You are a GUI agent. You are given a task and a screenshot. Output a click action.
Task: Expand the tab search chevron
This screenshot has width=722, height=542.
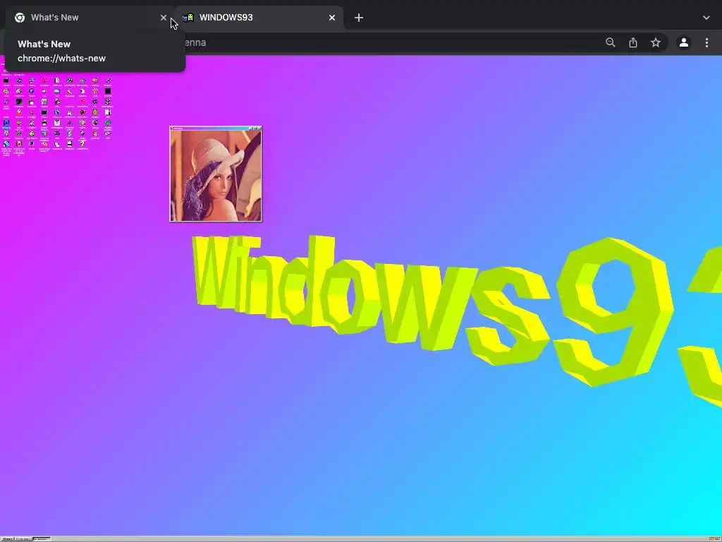(x=706, y=18)
